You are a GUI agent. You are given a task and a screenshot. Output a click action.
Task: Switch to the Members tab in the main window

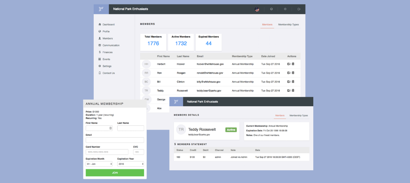(267, 24)
